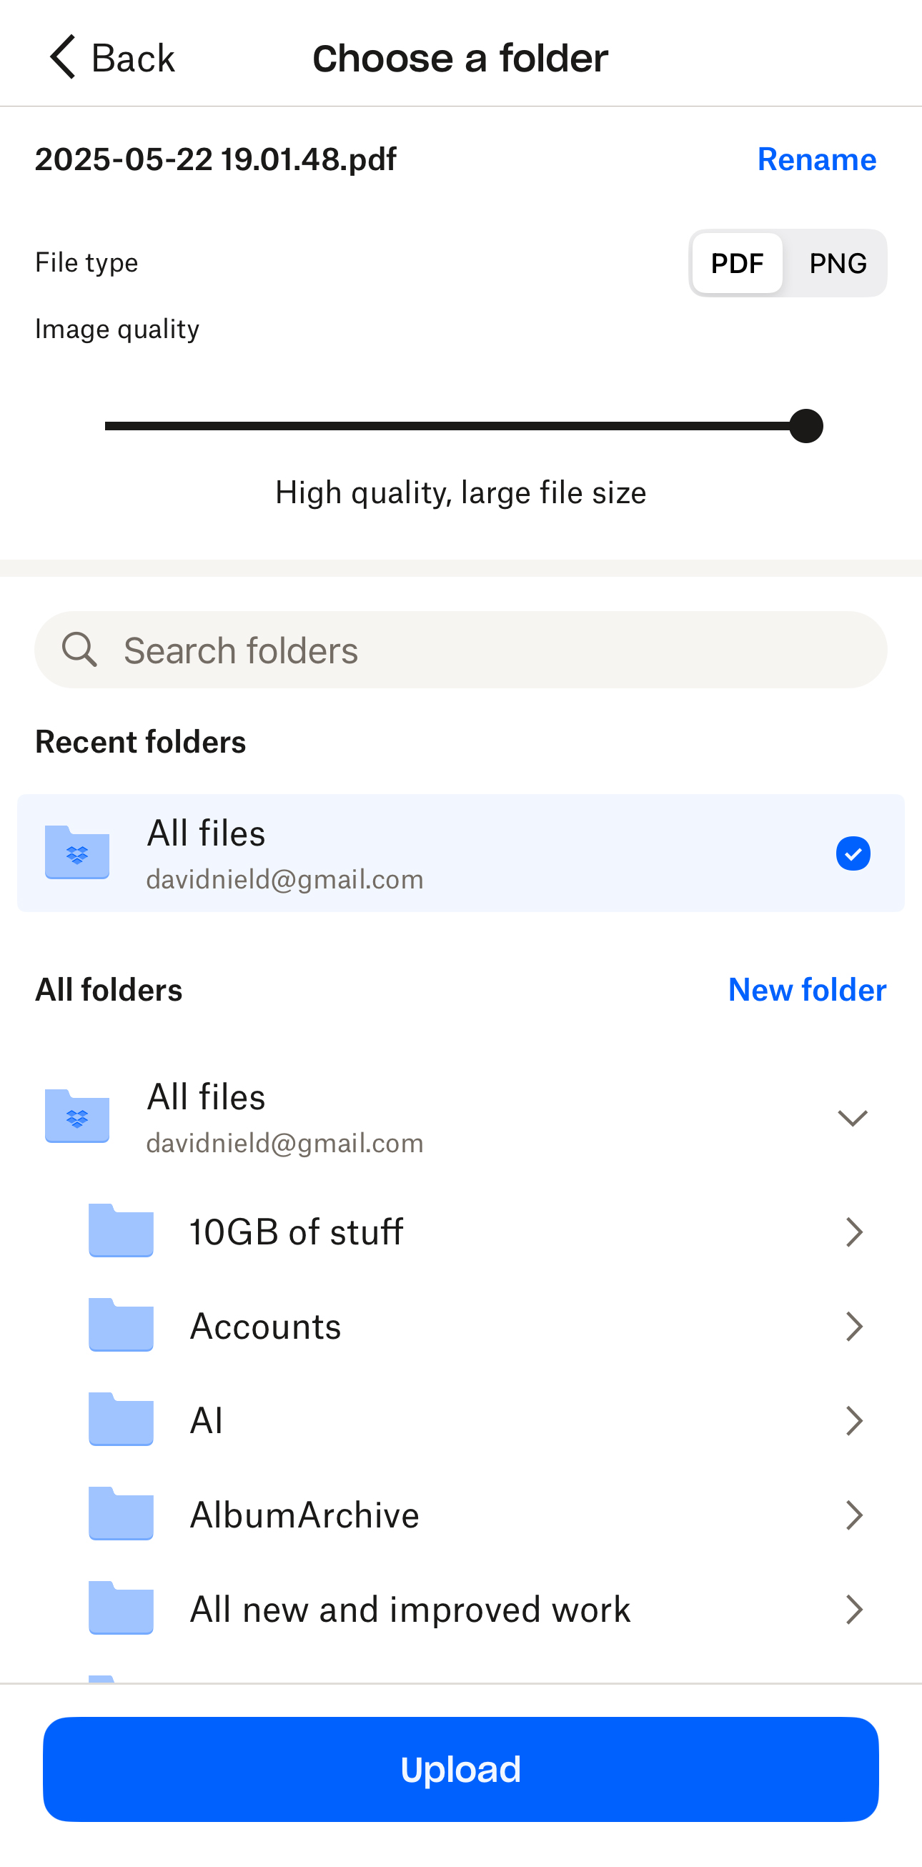Open the Accounts folder chevron

coord(856,1326)
